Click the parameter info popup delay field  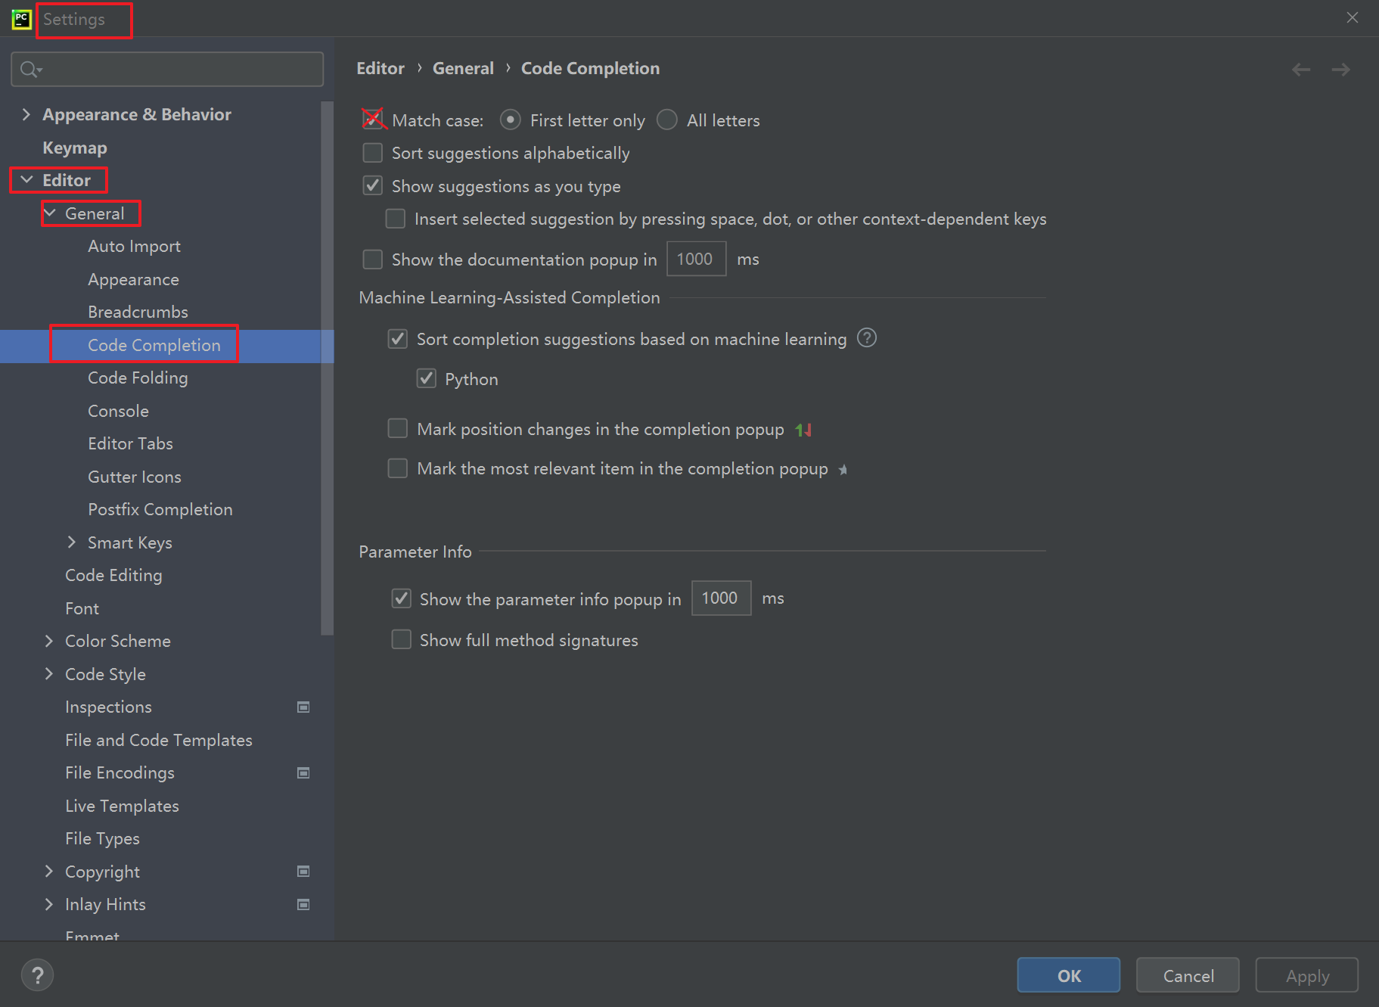pyautogui.click(x=721, y=598)
